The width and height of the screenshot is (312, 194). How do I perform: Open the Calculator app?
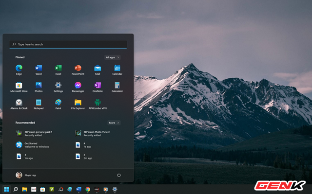click(117, 87)
